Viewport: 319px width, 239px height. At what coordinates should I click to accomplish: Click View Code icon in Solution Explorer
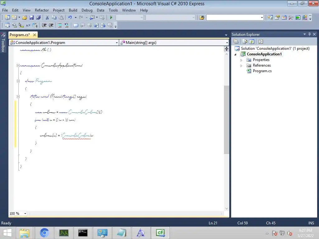pos(261,41)
